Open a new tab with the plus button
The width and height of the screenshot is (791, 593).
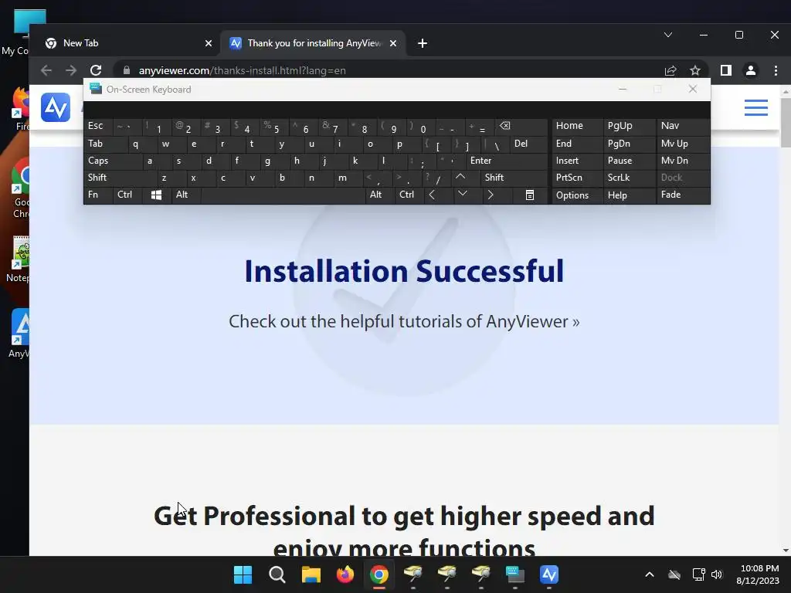423,43
